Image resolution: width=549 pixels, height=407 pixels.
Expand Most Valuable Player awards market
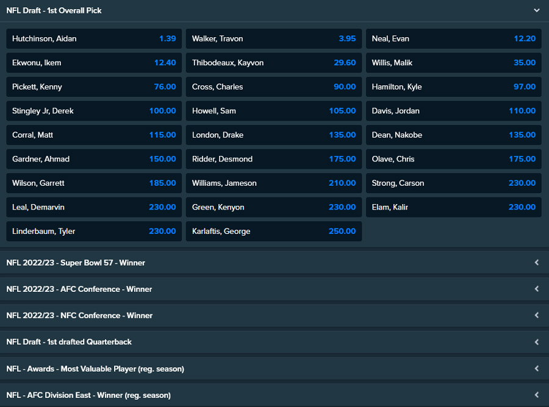[274, 369]
